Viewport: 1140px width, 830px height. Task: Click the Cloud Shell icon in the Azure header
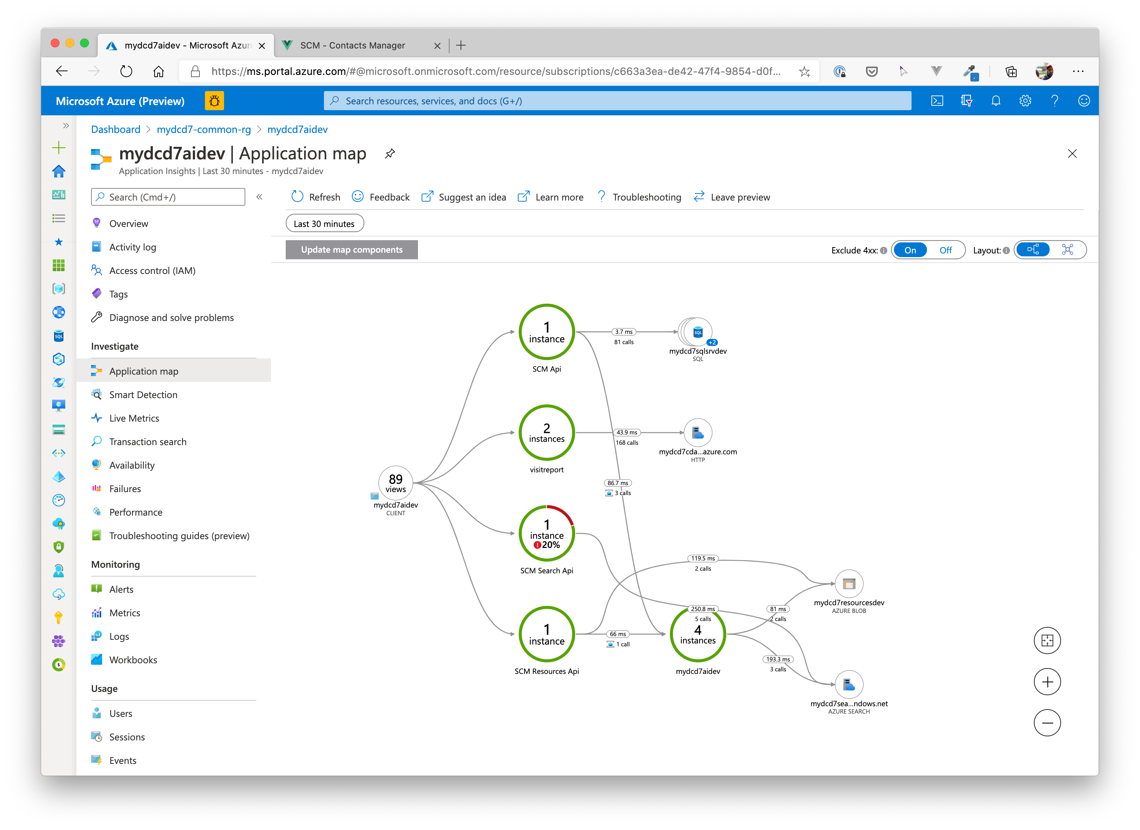pyautogui.click(x=937, y=101)
